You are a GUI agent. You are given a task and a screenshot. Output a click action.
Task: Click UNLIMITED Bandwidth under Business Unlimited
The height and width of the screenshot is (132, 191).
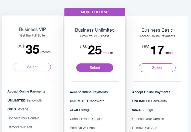click(x=87, y=101)
